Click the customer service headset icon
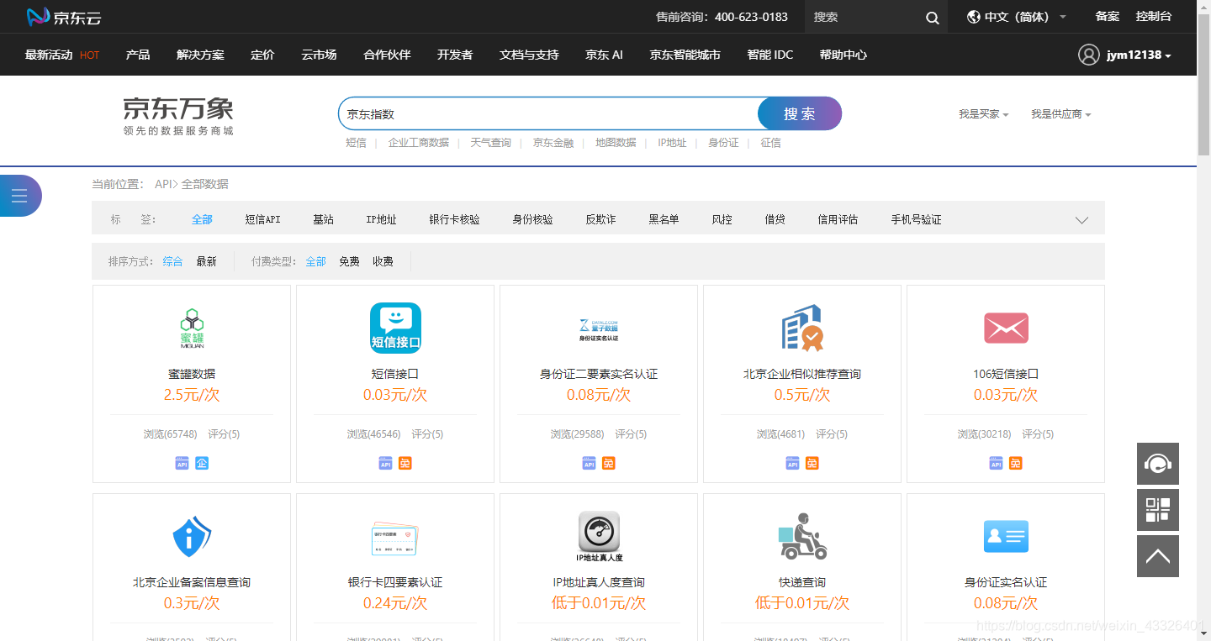 pyautogui.click(x=1158, y=464)
